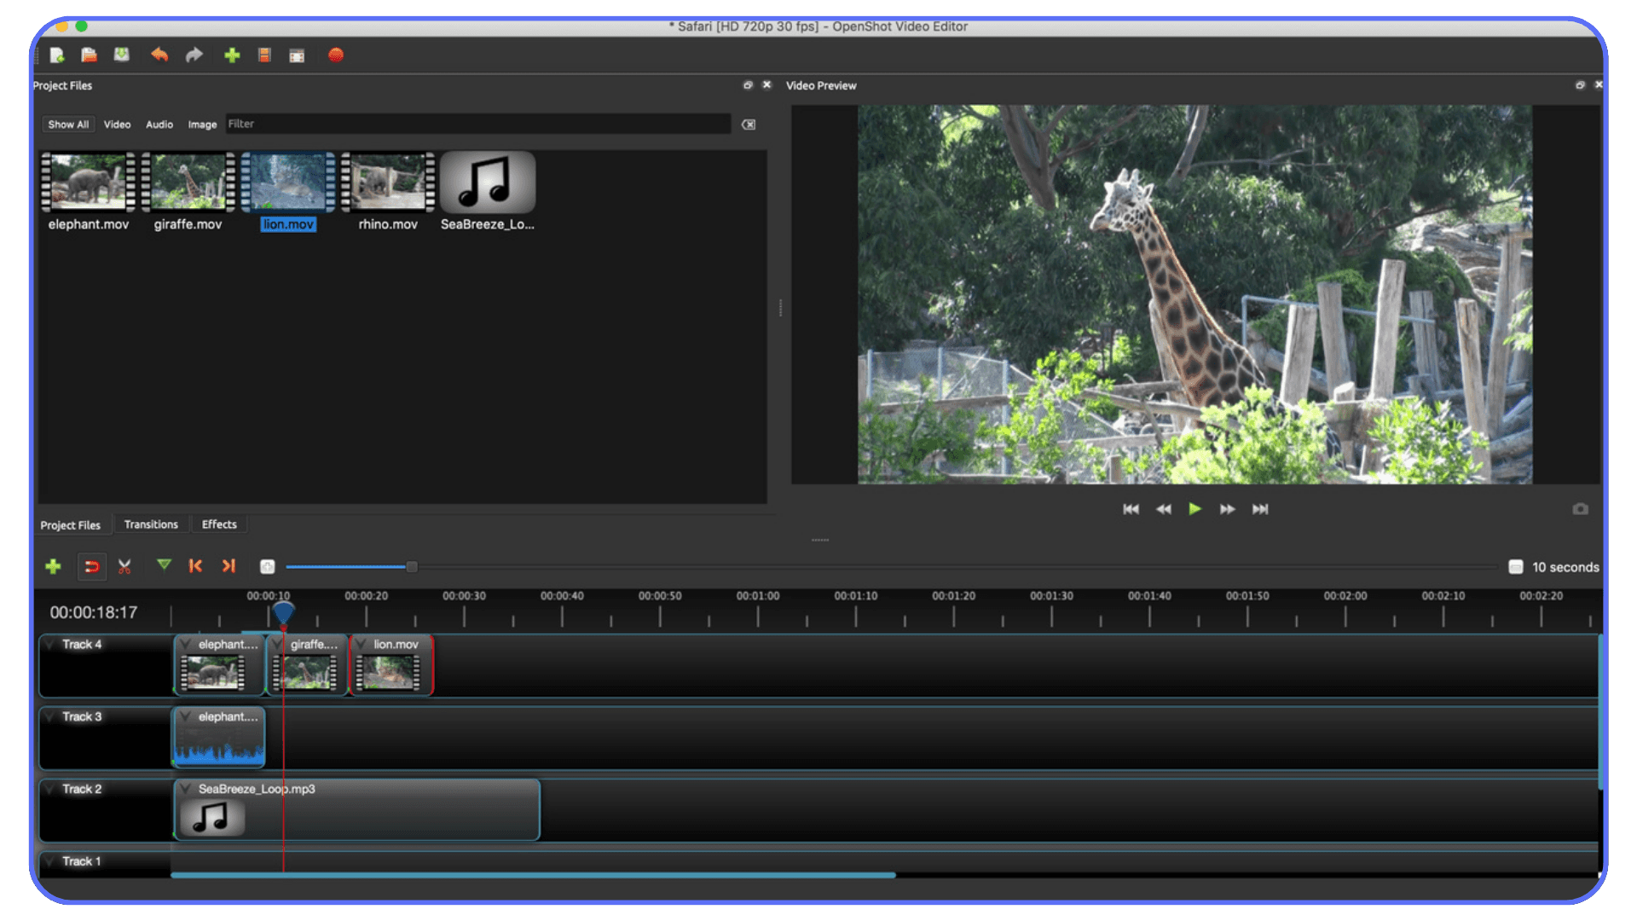Undock the Video Preview panel
The width and height of the screenshot is (1637, 921).
click(x=1580, y=85)
